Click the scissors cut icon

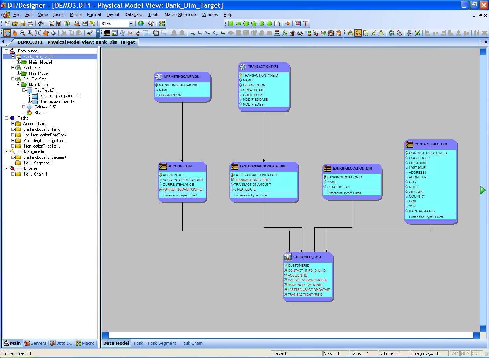coord(63,33)
